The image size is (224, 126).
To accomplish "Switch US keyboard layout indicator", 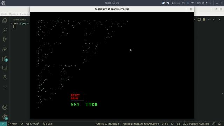I will pyautogui.click(x=116, y=3).
